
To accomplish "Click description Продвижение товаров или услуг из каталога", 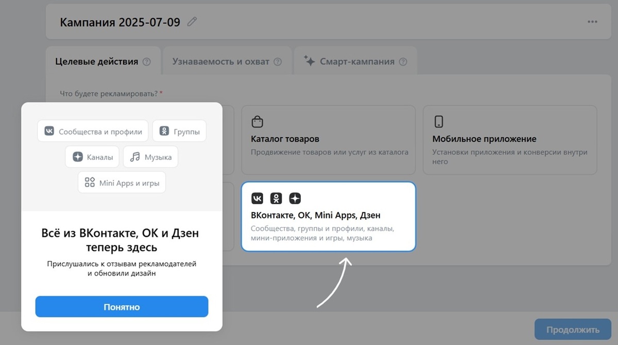I will [330, 152].
